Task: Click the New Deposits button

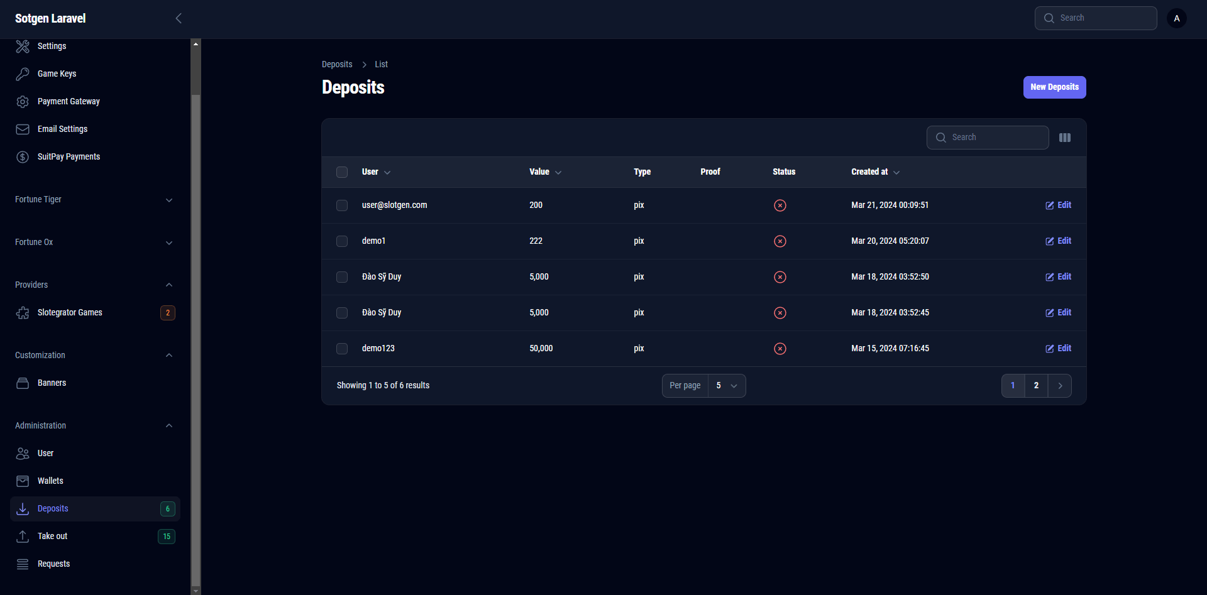Action: click(1054, 87)
